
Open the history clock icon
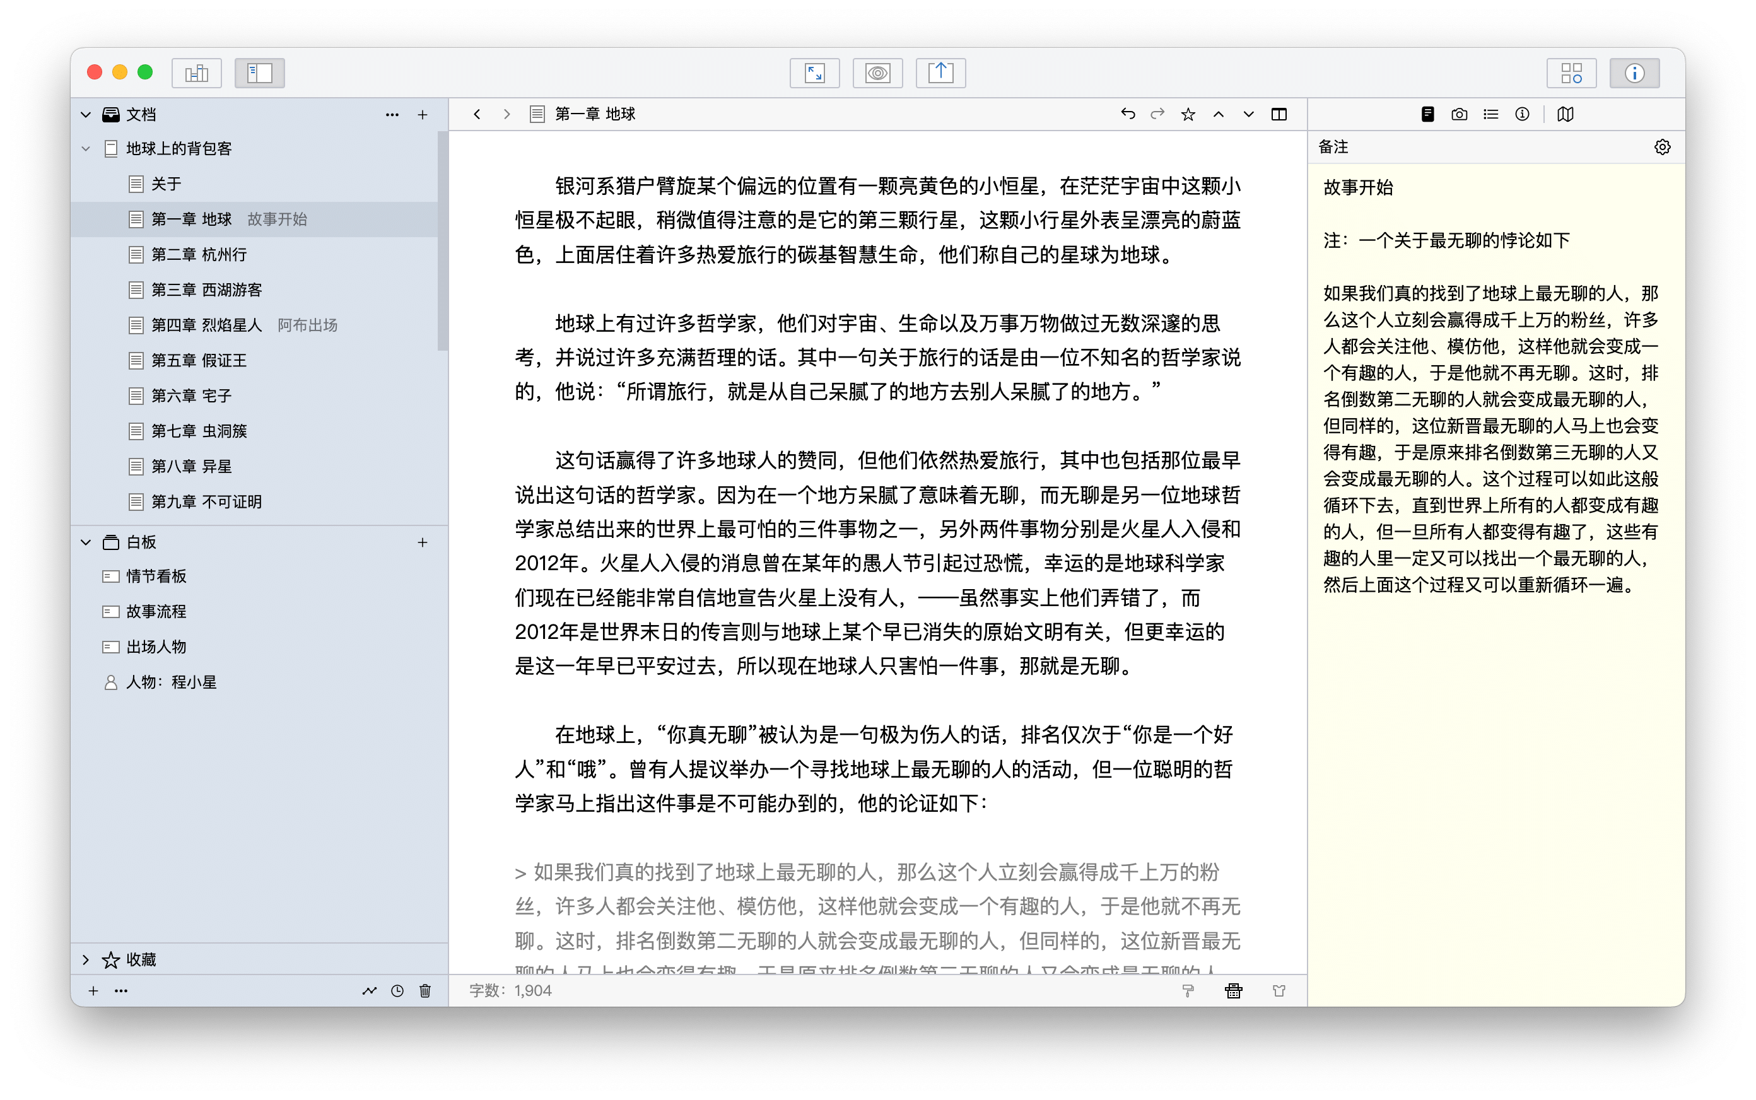[x=397, y=990]
